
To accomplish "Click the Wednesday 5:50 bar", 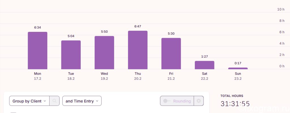I will 104,53.
